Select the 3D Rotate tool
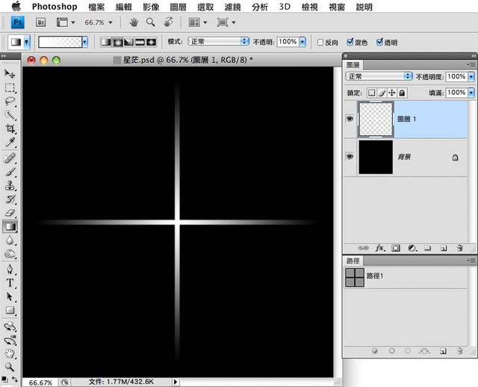This screenshot has width=478, height=387. (x=10, y=326)
